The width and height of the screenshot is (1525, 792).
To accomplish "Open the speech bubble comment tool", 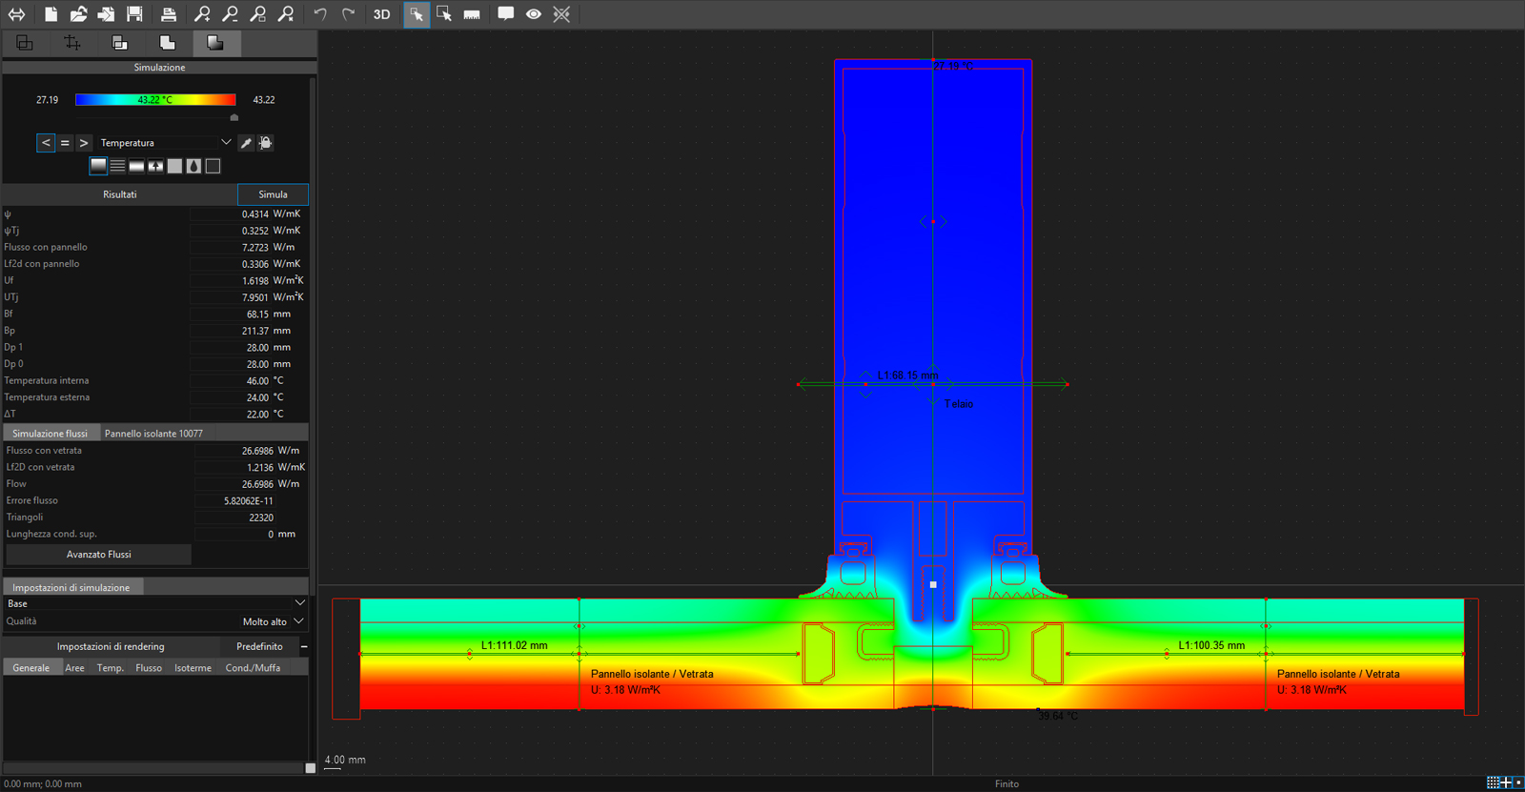I will [x=506, y=14].
